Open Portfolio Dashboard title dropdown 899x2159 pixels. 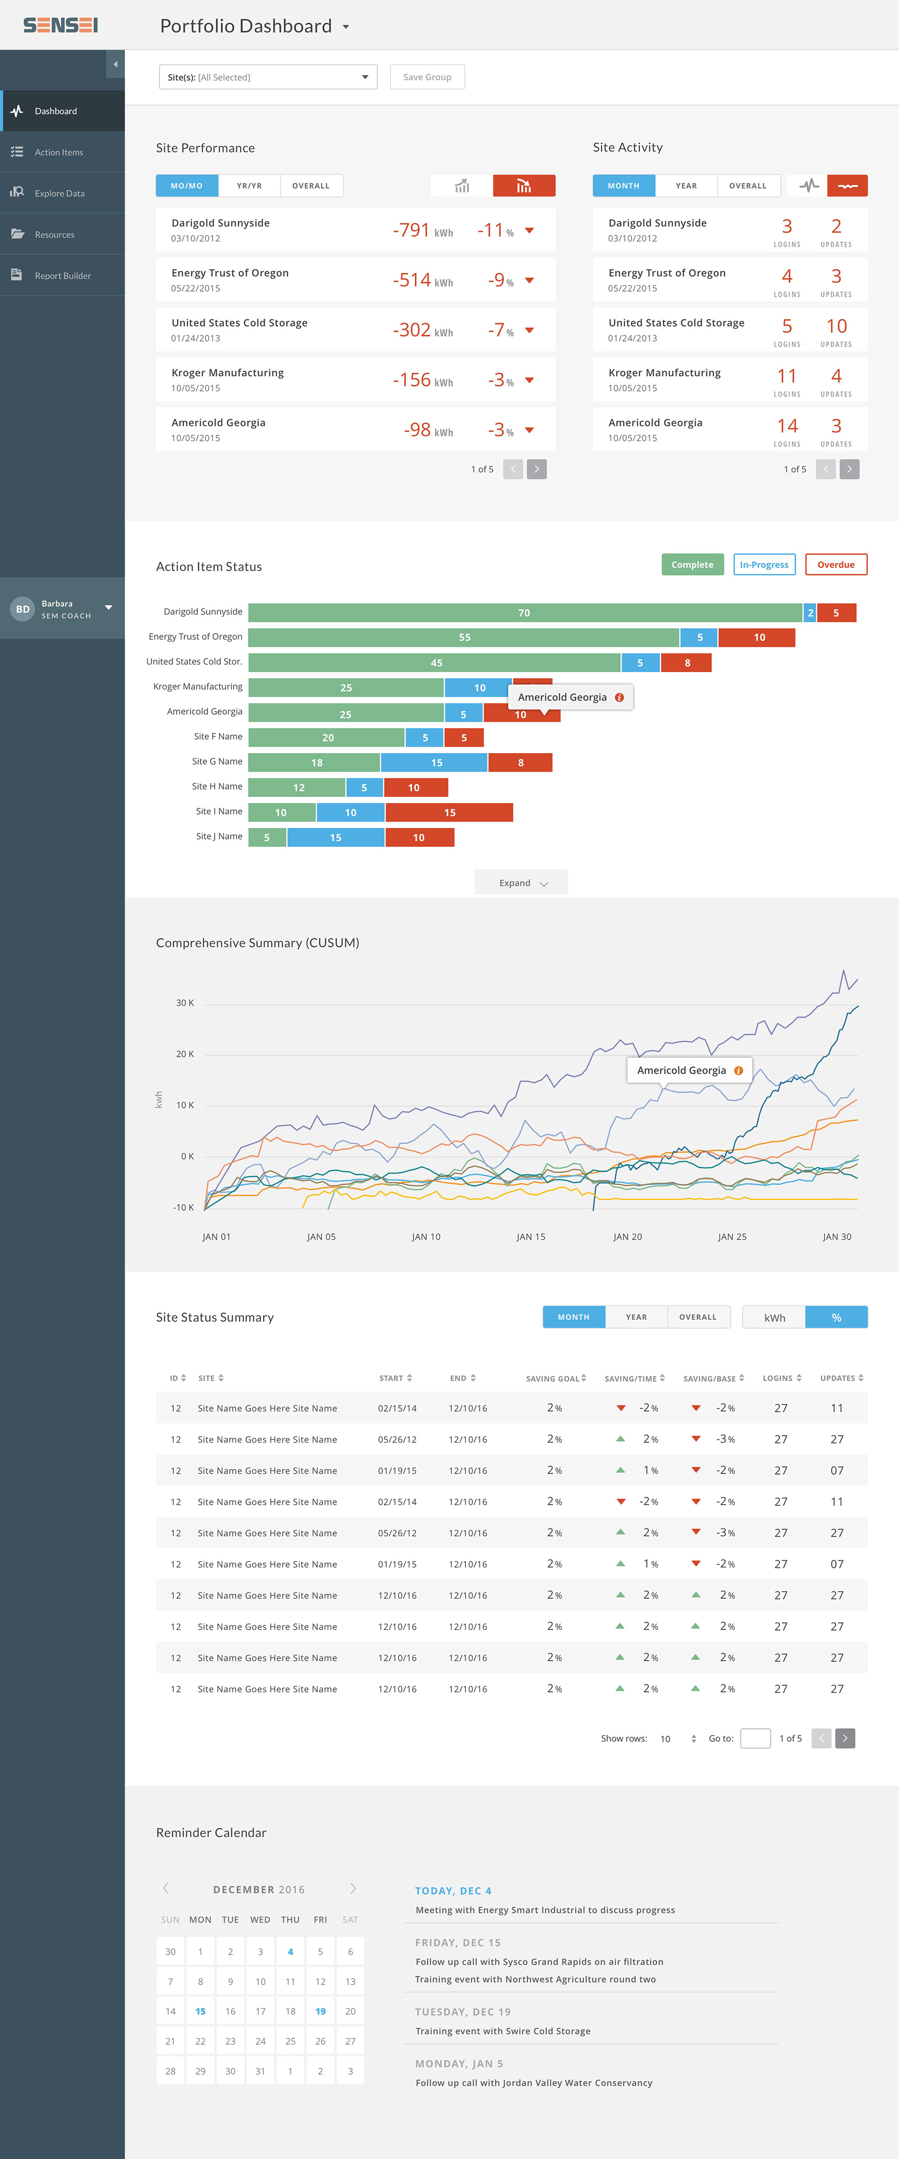346,27
